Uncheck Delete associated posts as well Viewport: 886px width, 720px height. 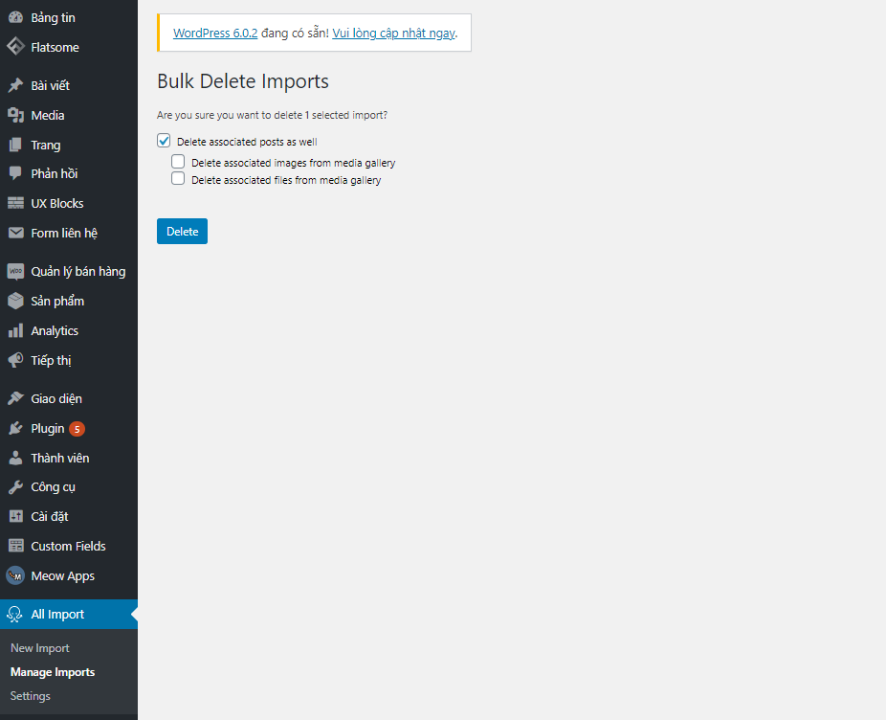coord(164,141)
